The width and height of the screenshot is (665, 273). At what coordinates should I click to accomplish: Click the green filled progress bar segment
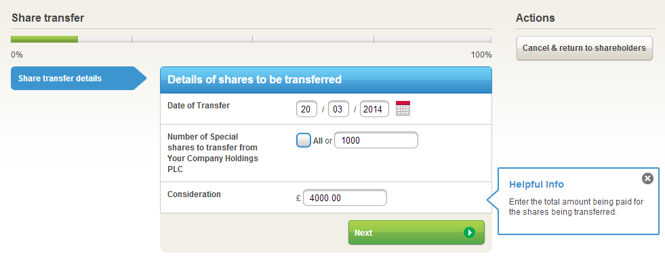click(x=45, y=39)
